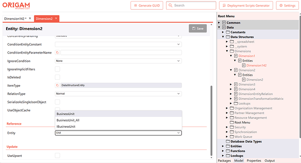Close the Dimension142 tab
The height and width of the screenshot is (163, 301).
[x=30, y=18]
